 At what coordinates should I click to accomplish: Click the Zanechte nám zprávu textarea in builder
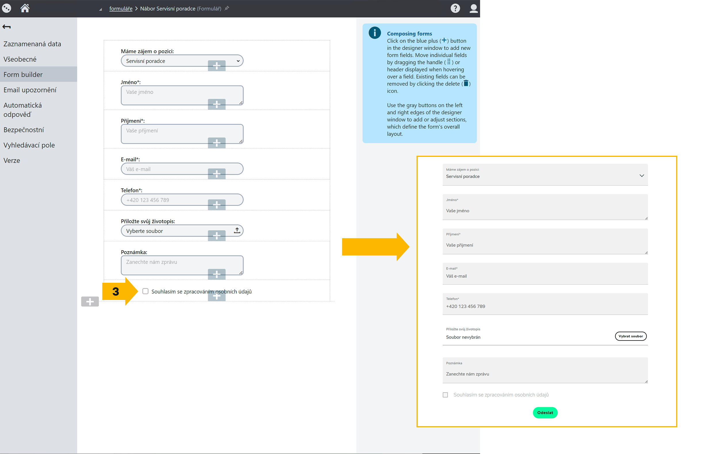[182, 265]
